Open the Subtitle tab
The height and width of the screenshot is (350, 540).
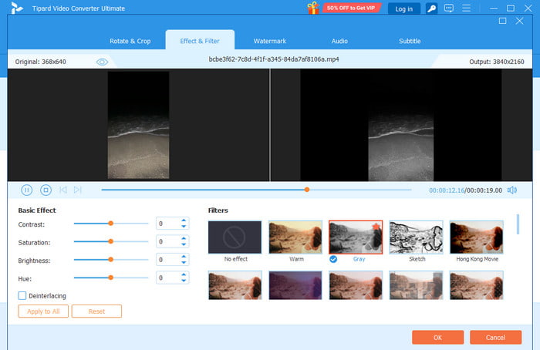point(410,41)
